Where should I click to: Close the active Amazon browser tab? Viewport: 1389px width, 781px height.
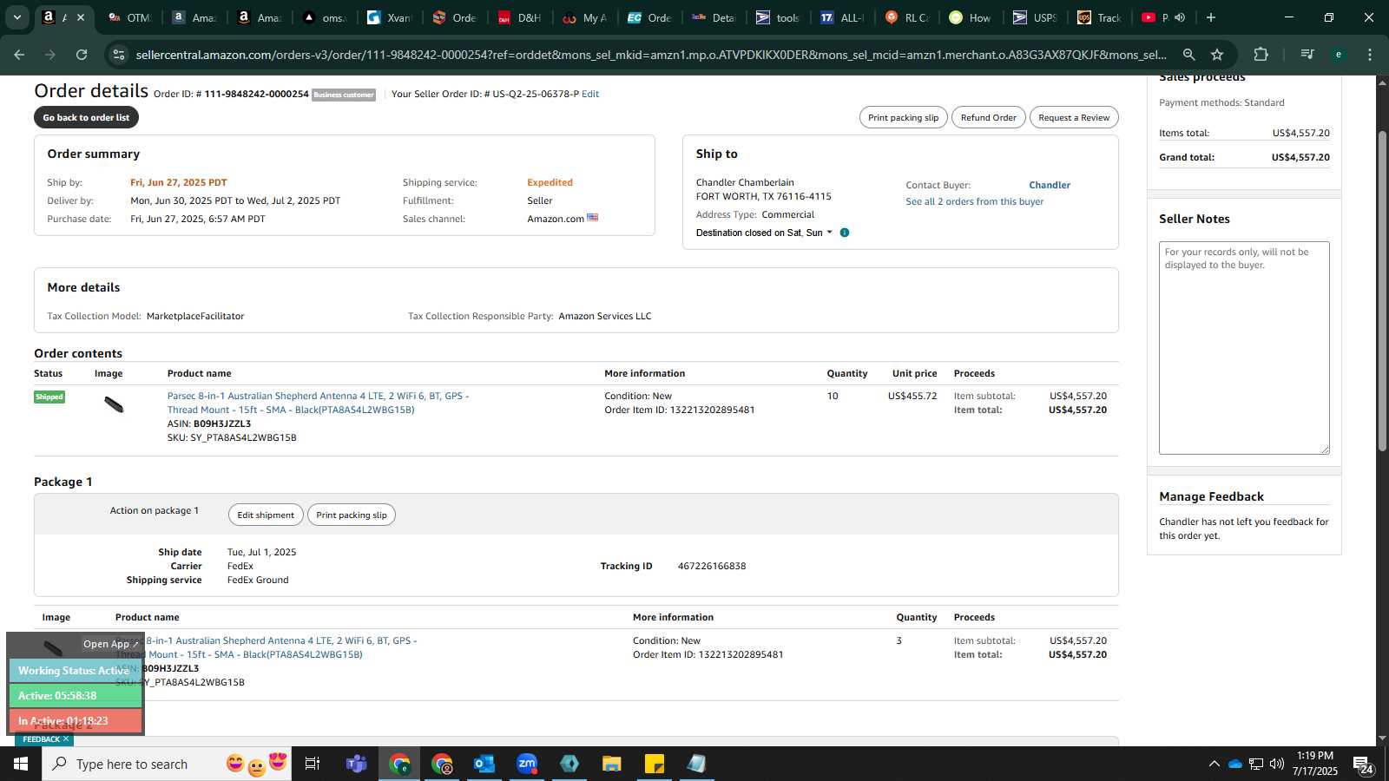[x=81, y=17]
